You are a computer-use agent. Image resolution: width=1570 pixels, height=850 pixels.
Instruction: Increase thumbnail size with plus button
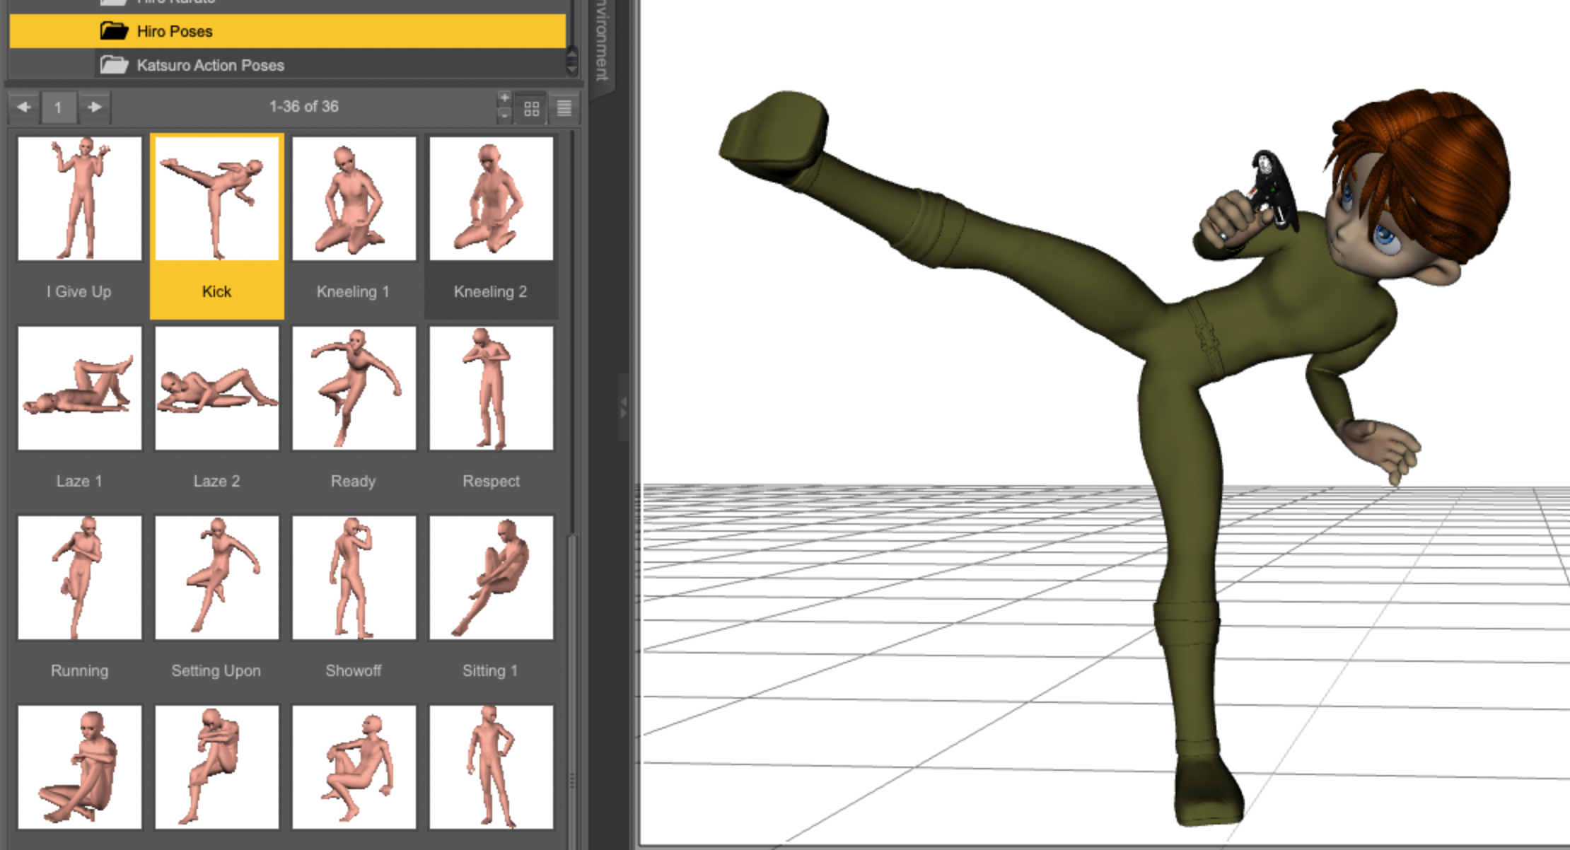pos(504,98)
